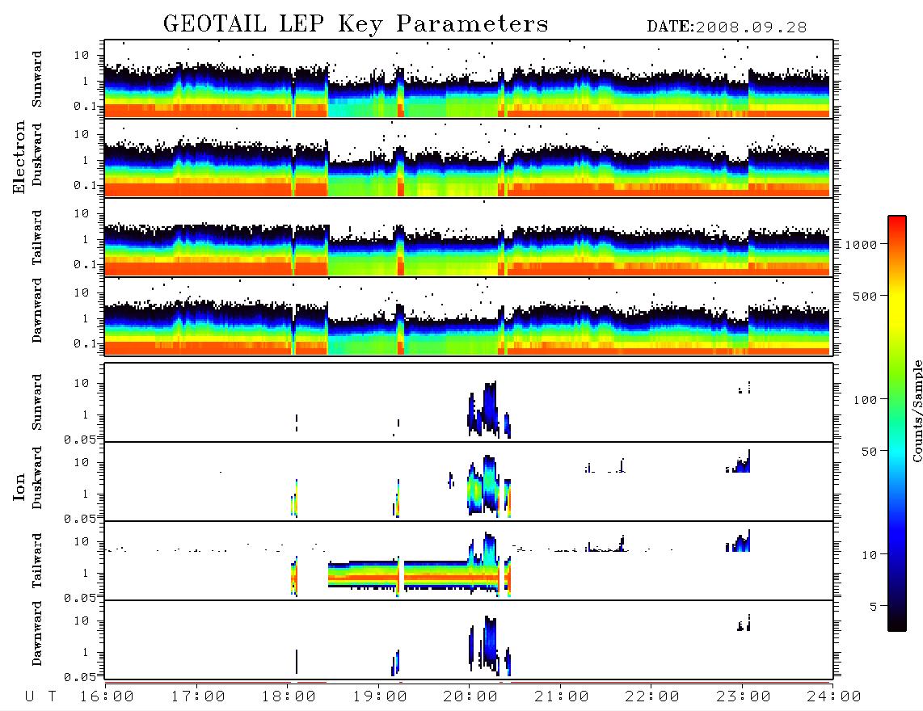
Task: Click the 24:00 time tick label
Action: pos(834,697)
